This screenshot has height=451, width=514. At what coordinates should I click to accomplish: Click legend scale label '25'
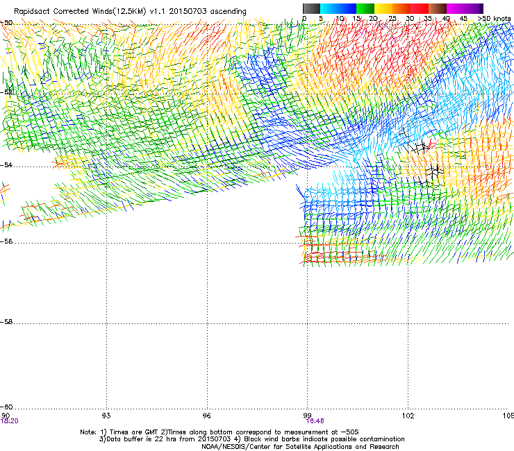[392, 19]
